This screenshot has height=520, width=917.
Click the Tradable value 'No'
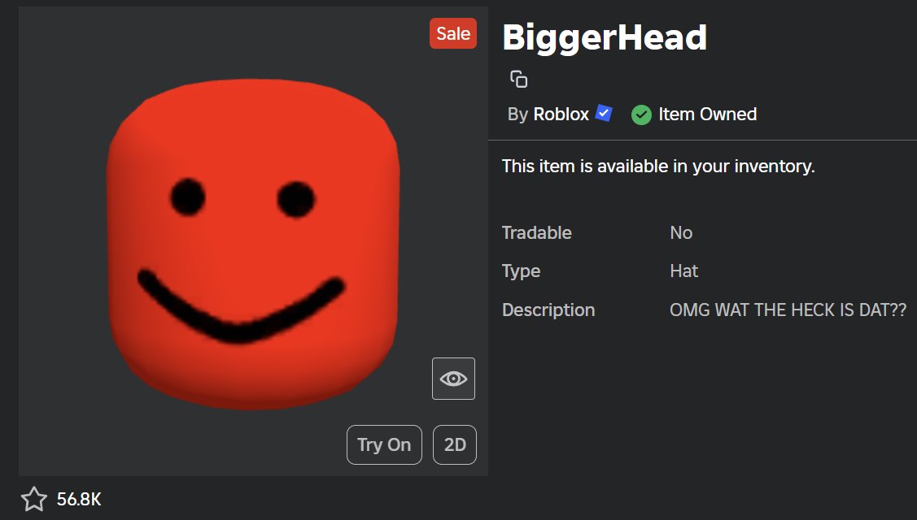tap(681, 232)
